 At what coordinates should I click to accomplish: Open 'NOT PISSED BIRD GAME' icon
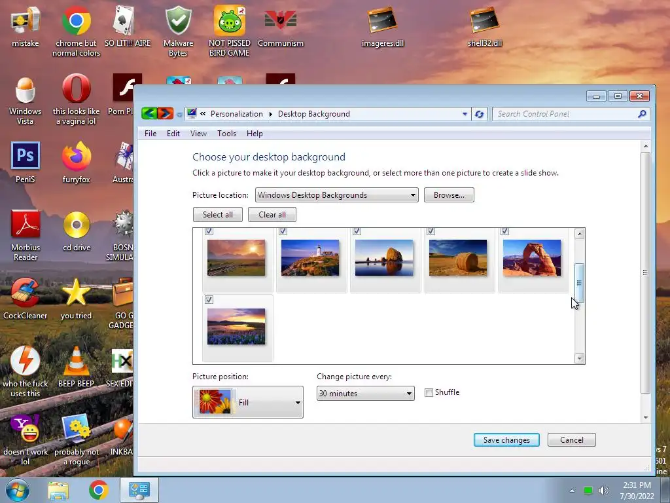[x=230, y=31]
